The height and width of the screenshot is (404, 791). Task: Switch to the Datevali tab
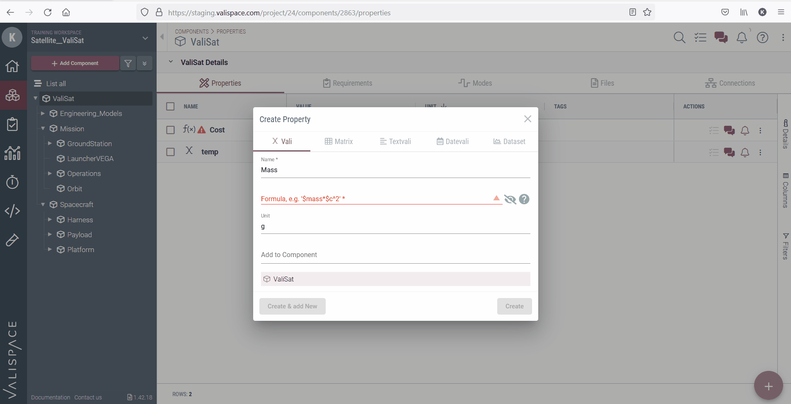452,142
